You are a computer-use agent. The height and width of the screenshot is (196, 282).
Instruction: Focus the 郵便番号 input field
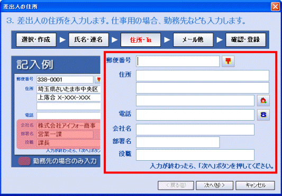(x=178, y=61)
